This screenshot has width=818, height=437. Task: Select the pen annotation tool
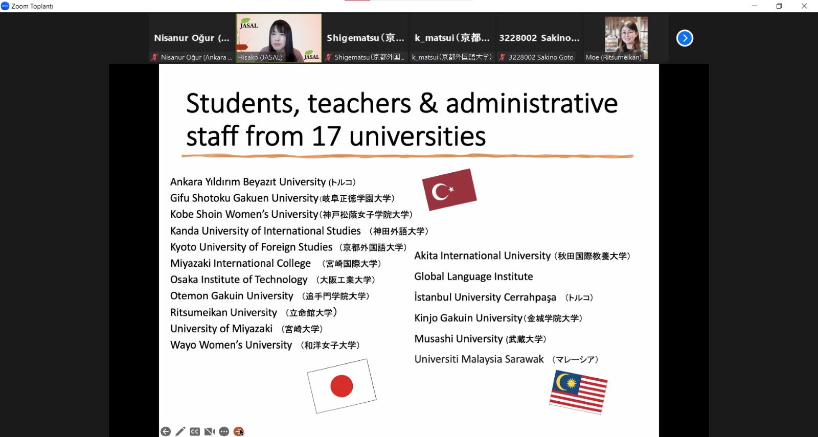[x=180, y=431]
